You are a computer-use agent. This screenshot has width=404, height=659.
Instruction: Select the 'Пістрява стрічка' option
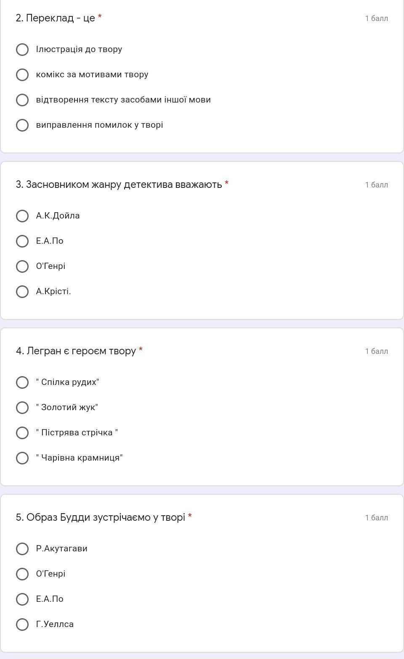[22, 433]
